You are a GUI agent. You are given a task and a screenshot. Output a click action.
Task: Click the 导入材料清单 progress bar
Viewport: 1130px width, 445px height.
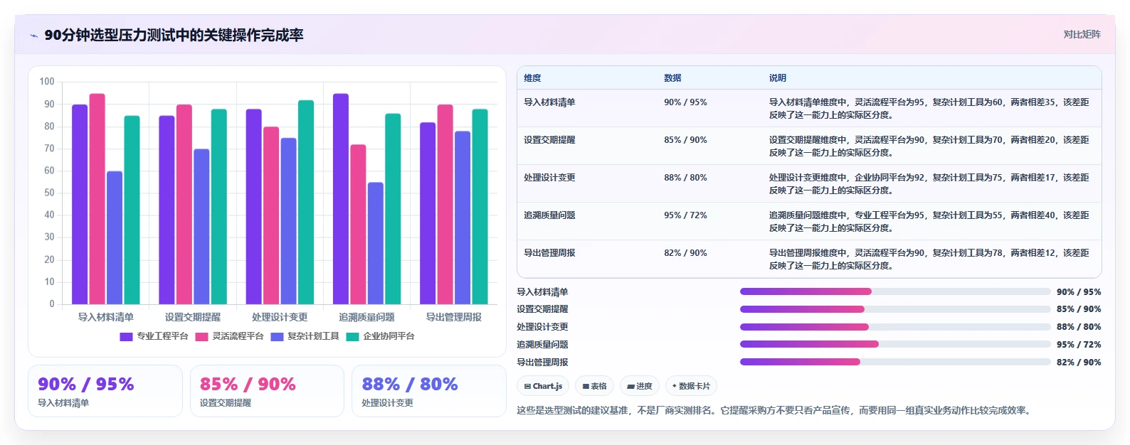point(895,291)
